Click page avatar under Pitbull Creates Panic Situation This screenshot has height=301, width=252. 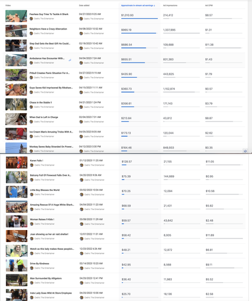31,78
